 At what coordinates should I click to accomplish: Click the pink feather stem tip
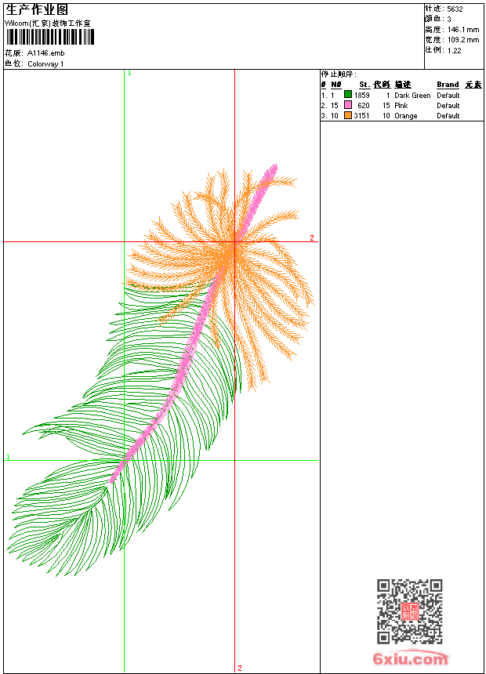point(273,168)
